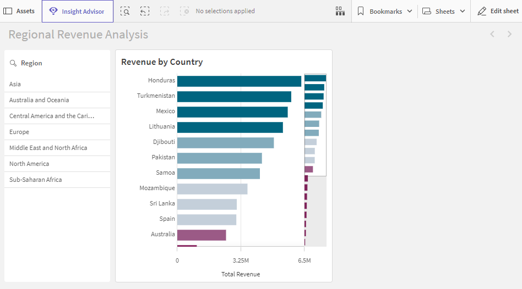This screenshot has width=522, height=289.
Task: Click the Honduras revenue bar
Action: coord(239,81)
